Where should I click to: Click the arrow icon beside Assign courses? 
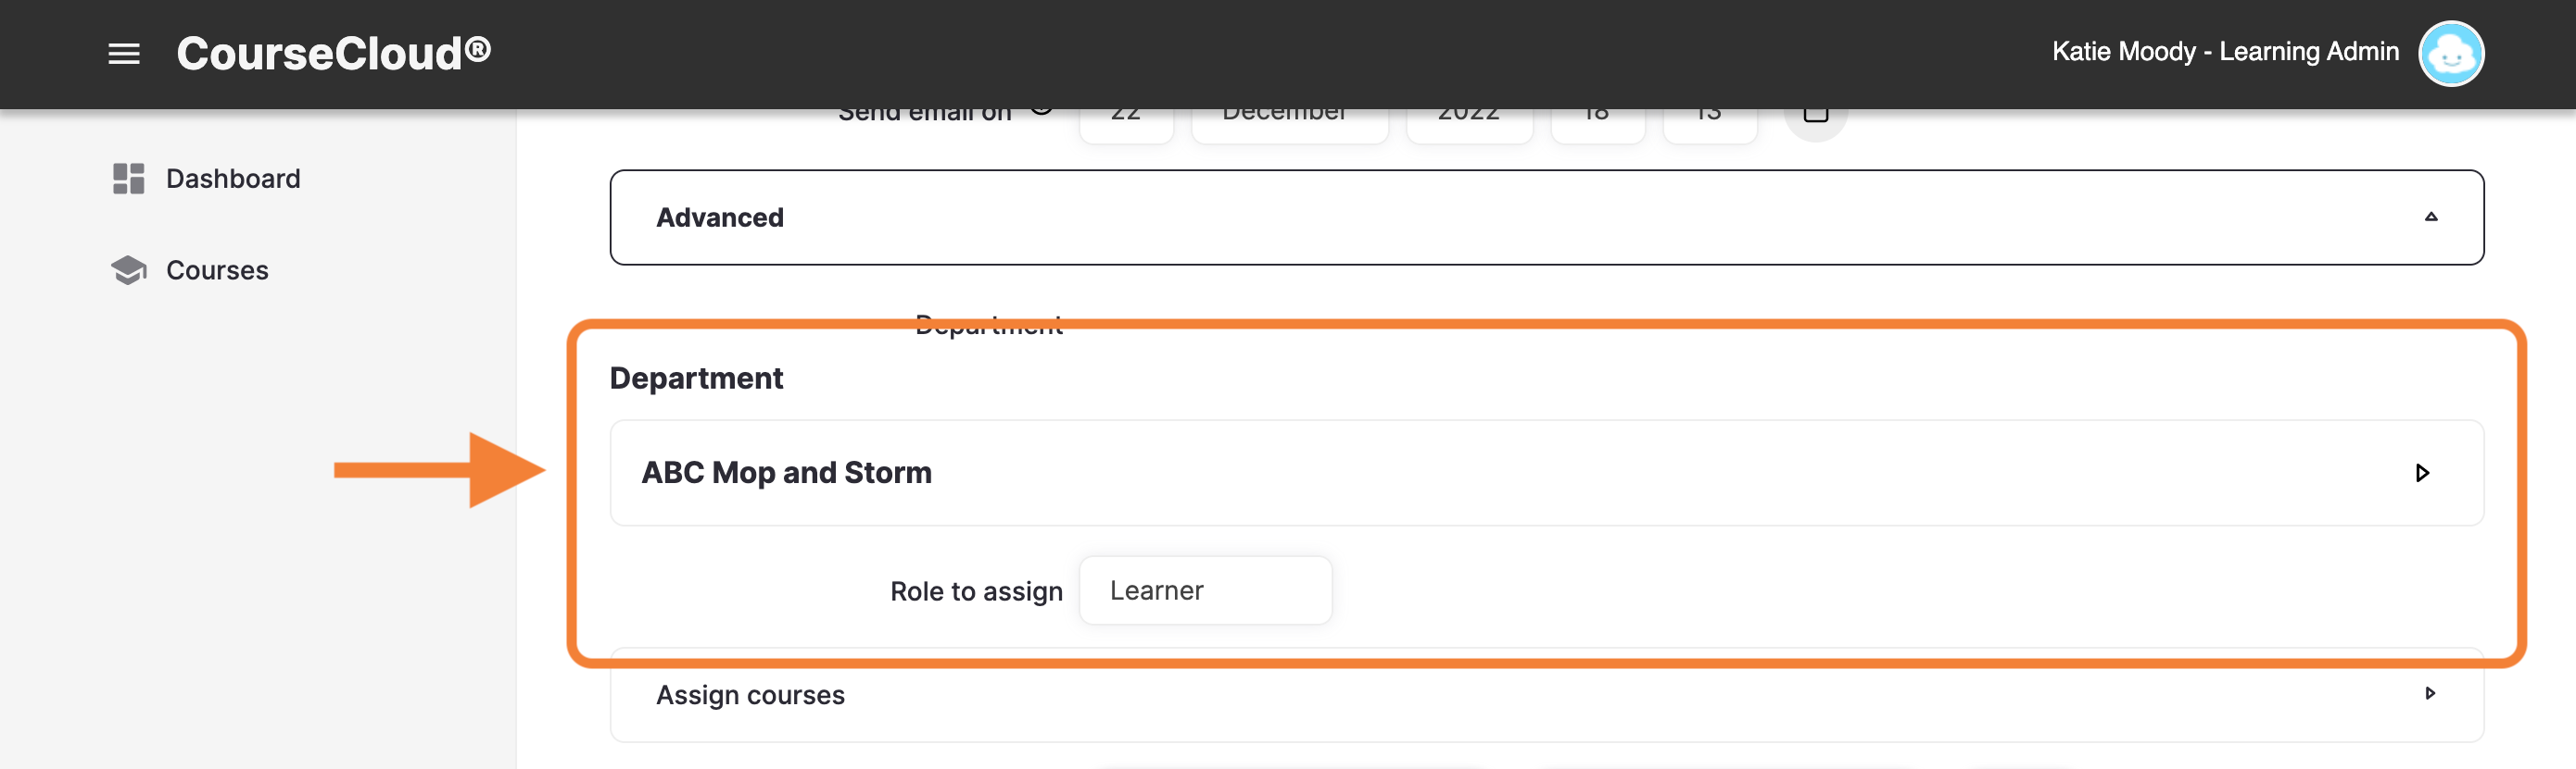tap(2429, 693)
